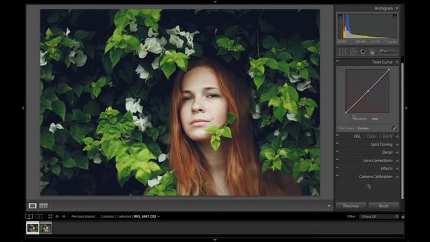Image resolution: width=430 pixels, height=242 pixels.
Task: Switch to Before/After comparison view
Action: point(43,206)
